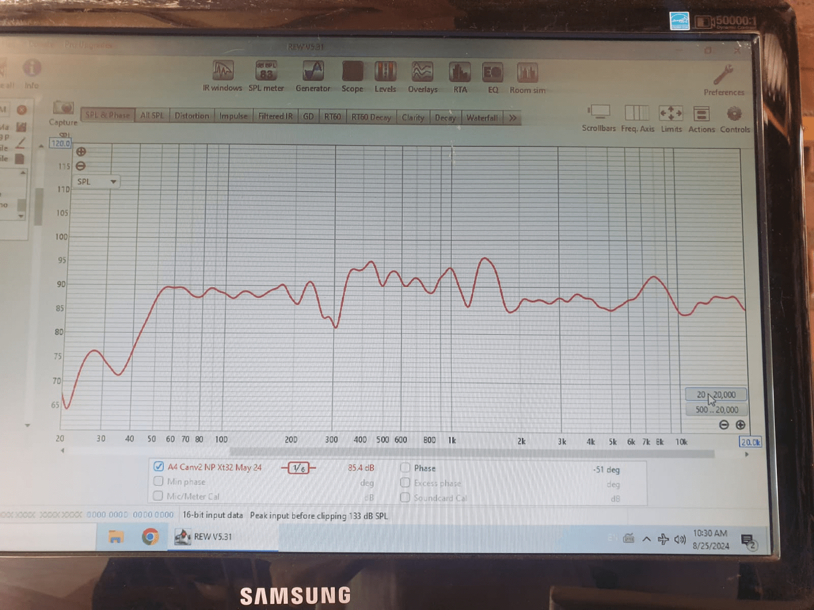Switch to the Waterfall tab
Viewport: 814px width, 610px height.
point(482,118)
